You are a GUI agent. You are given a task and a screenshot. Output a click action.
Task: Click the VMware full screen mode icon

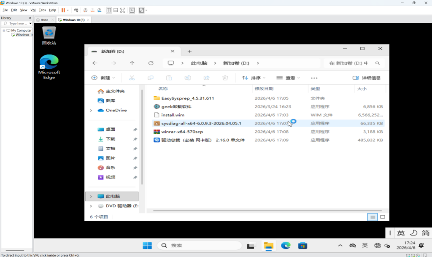click(122, 10)
